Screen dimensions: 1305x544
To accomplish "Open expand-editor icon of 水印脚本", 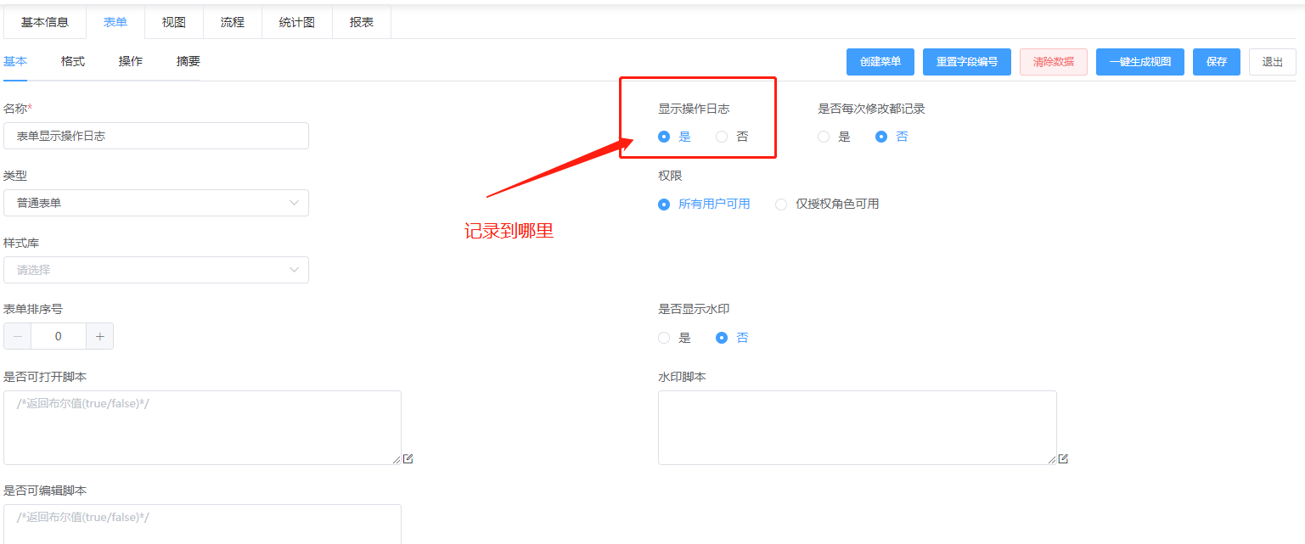I will point(1063,458).
